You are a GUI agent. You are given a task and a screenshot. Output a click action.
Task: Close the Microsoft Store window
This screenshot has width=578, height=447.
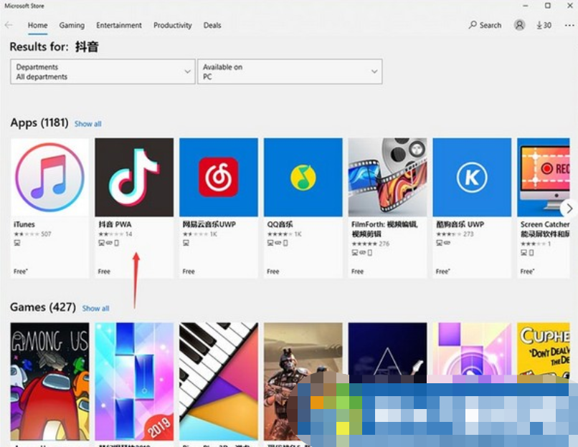[x=569, y=6]
